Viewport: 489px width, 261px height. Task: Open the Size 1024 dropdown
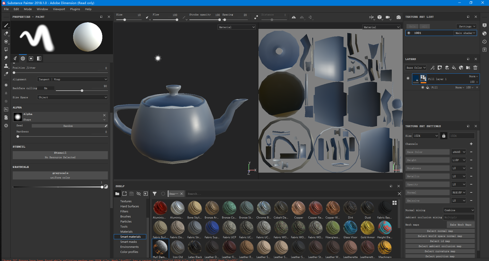click(426, 136)
